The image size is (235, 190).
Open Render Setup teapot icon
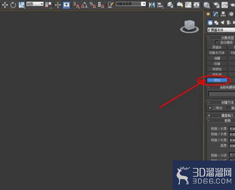(216, 5)
